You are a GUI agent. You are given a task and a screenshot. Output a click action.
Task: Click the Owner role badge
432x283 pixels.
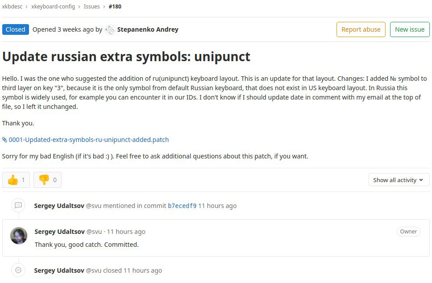click(x=408, y=232)
